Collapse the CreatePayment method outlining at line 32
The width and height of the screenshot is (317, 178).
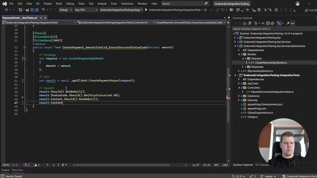(x=25, y=47)
